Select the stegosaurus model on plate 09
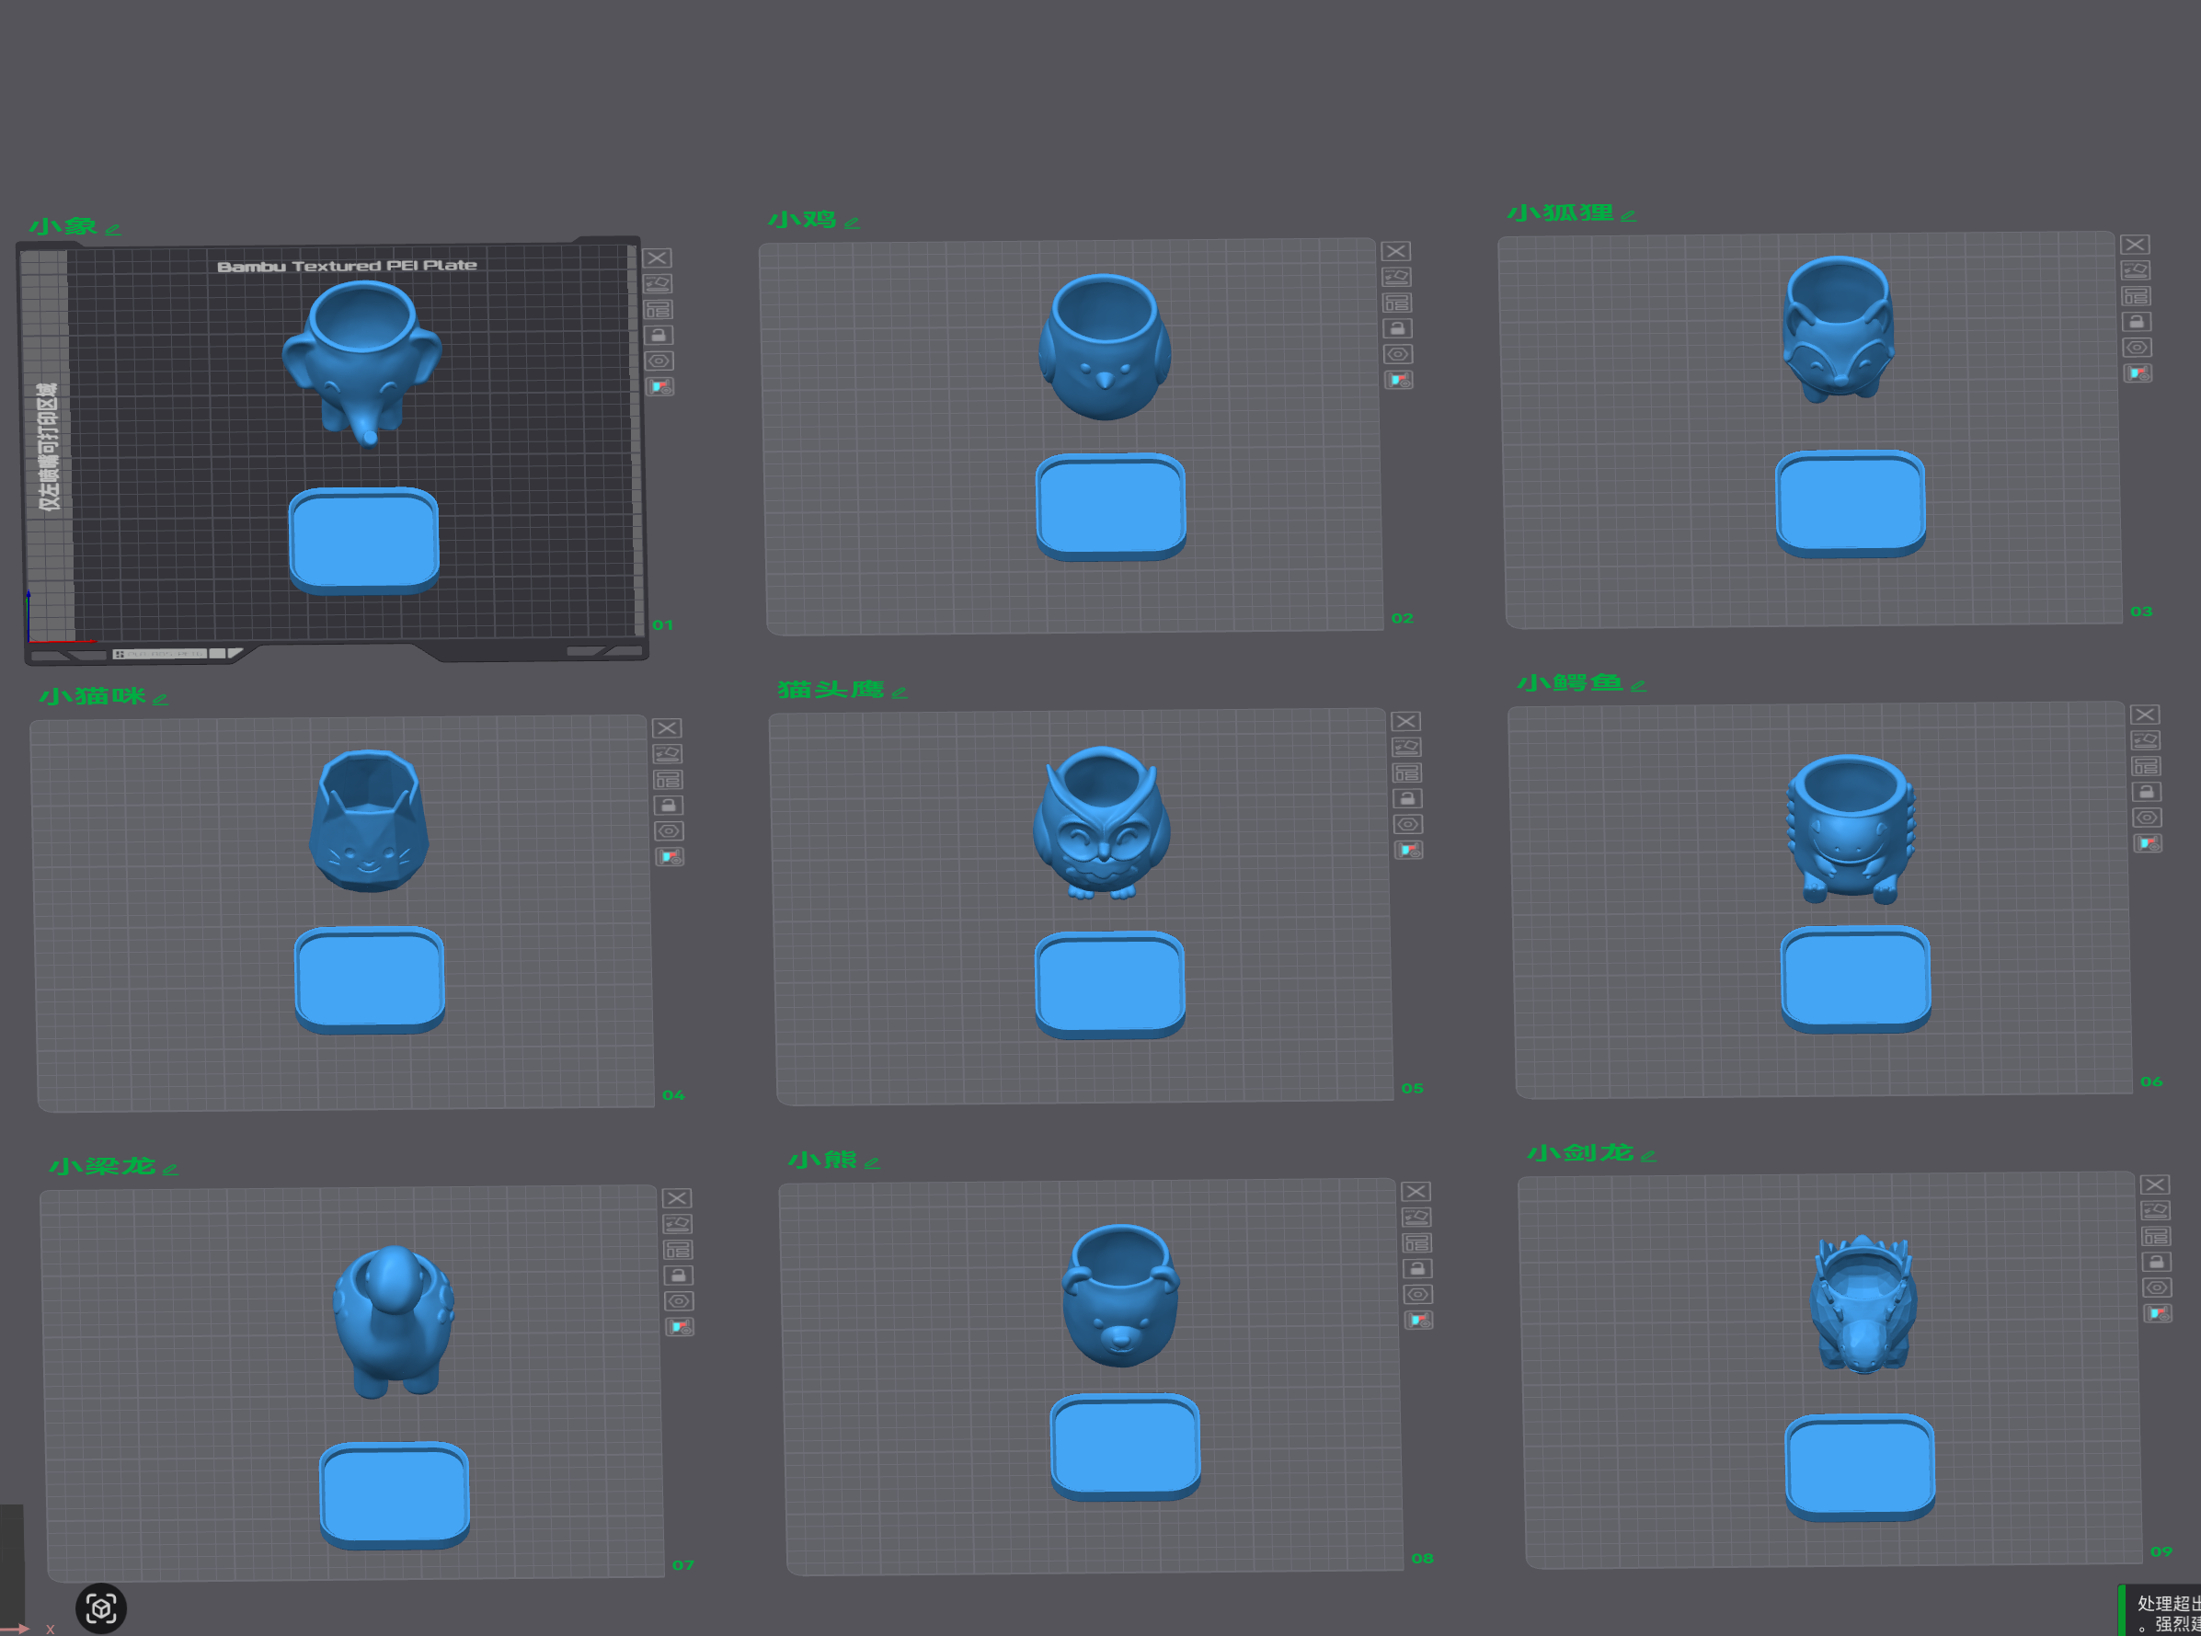 tap(1863, 1304)
